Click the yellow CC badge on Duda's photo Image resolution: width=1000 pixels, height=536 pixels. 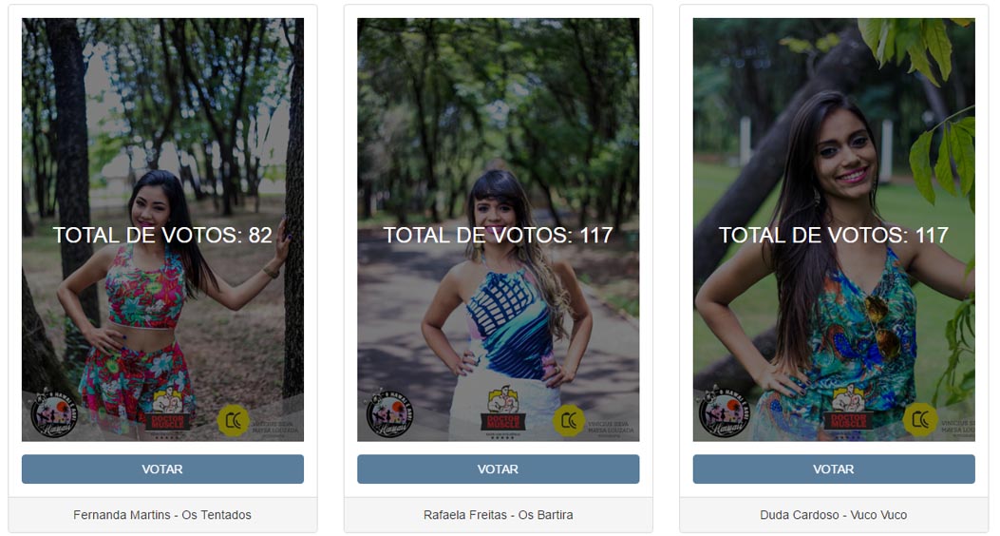point(920,419)
